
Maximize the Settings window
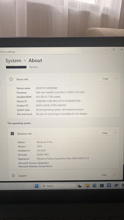(x=114, y=49)
